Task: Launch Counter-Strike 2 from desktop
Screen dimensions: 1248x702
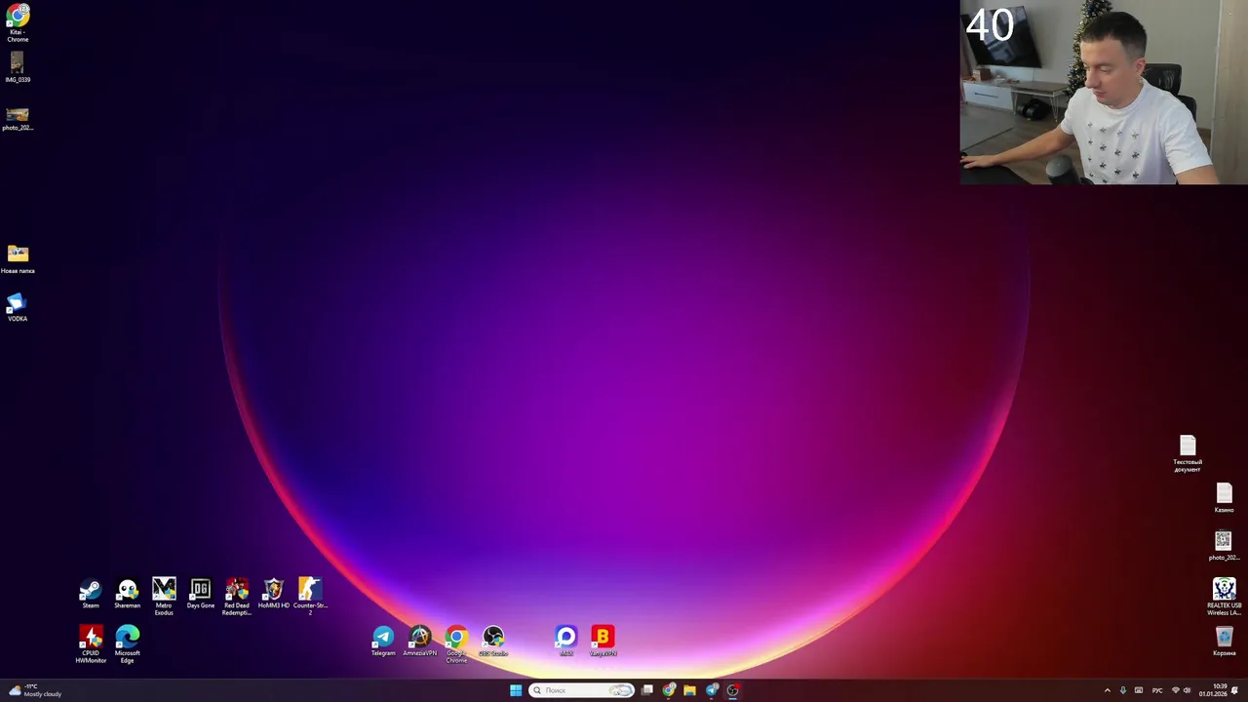Action: pos(310,597)
